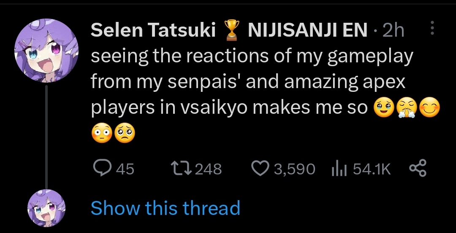The image size is (456, 233).
Task: Click the huffing steam-nose emoji
Action: point(405,109)
